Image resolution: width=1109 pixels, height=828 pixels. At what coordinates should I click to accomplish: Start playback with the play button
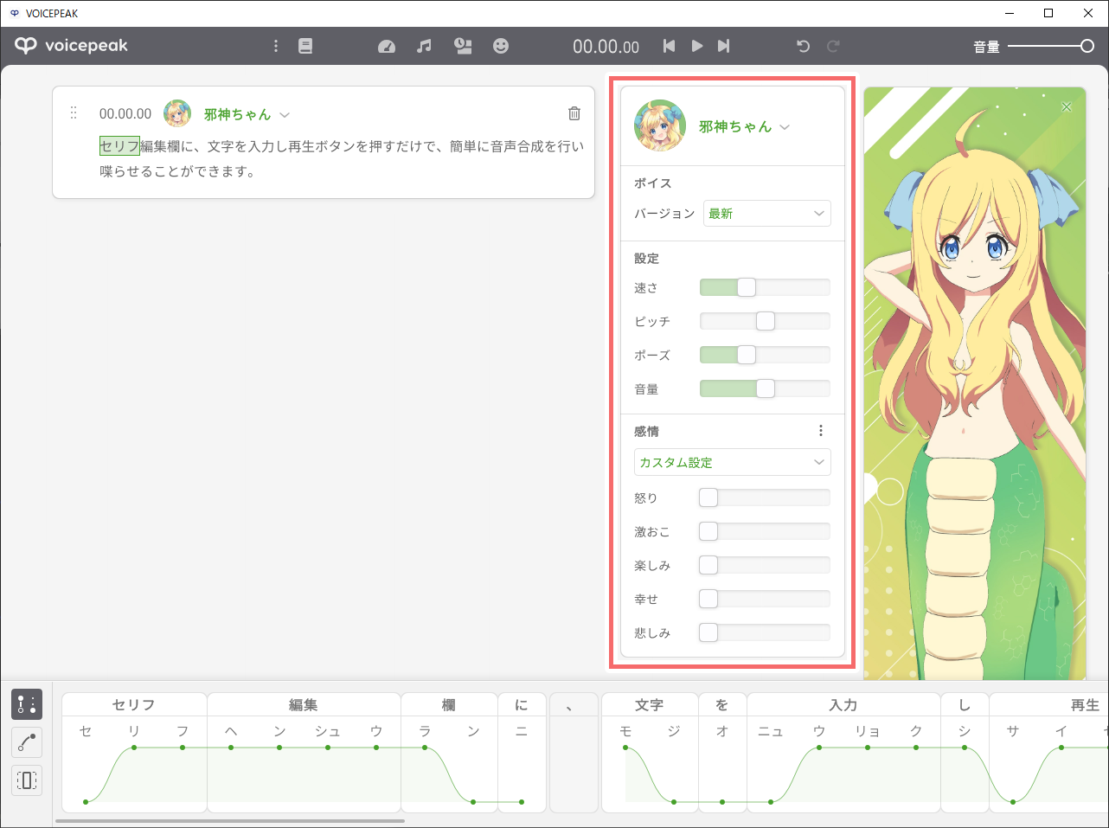[696, 46]
